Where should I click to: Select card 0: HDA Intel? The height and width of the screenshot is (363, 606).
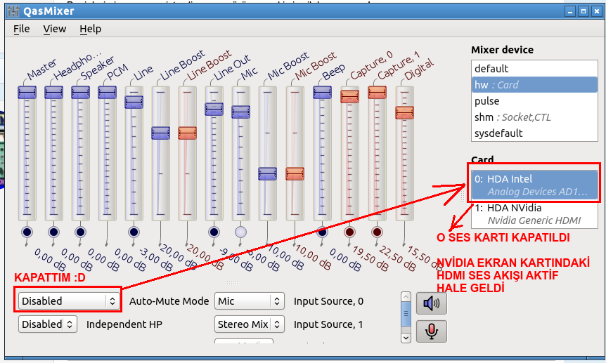click(534, 185)
